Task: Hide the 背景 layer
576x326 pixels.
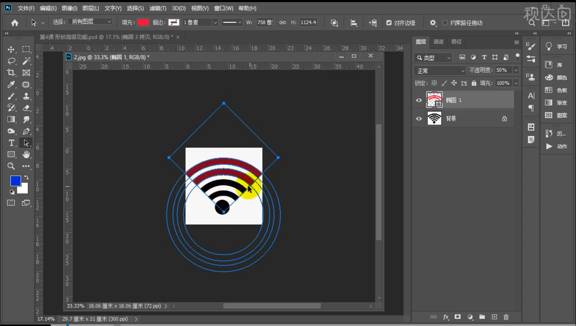Action: (419, 119)
